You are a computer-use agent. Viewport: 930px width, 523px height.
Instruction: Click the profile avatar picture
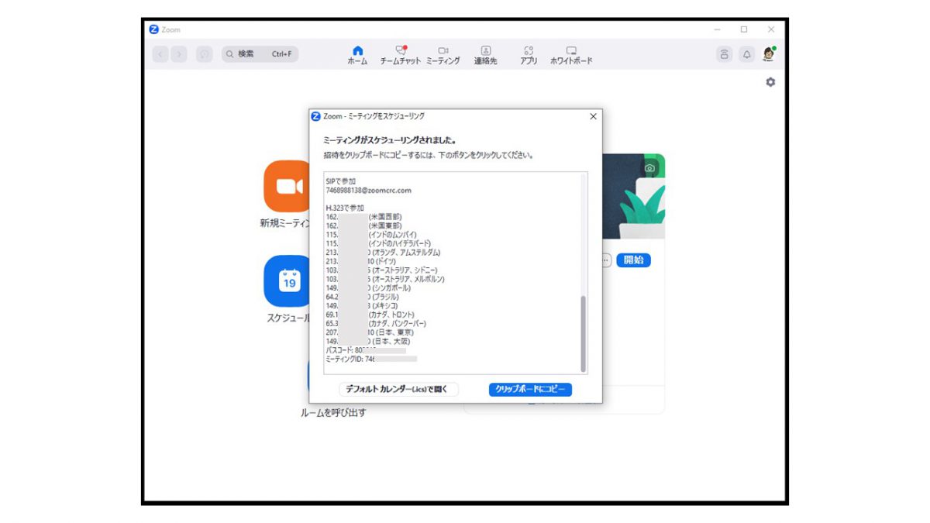tap(769, 53)
